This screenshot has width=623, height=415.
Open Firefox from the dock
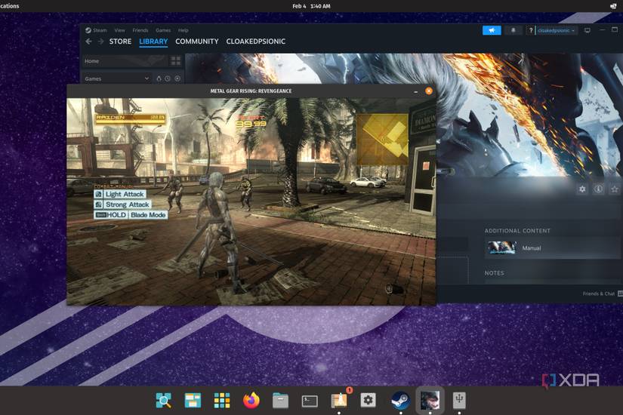coord(251,401)
